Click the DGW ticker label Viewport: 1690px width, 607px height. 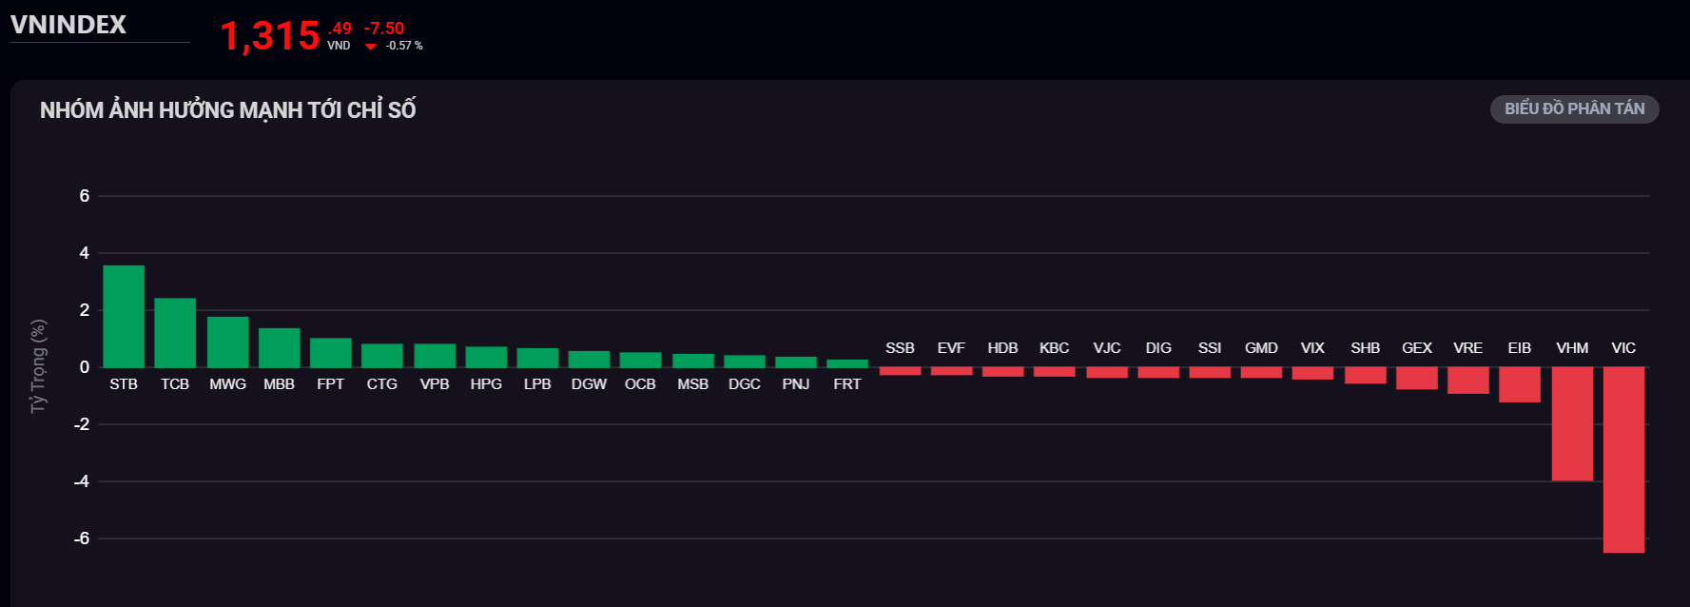coord(589,384)
